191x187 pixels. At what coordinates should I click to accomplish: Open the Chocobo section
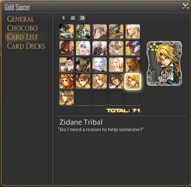[22, 28]
